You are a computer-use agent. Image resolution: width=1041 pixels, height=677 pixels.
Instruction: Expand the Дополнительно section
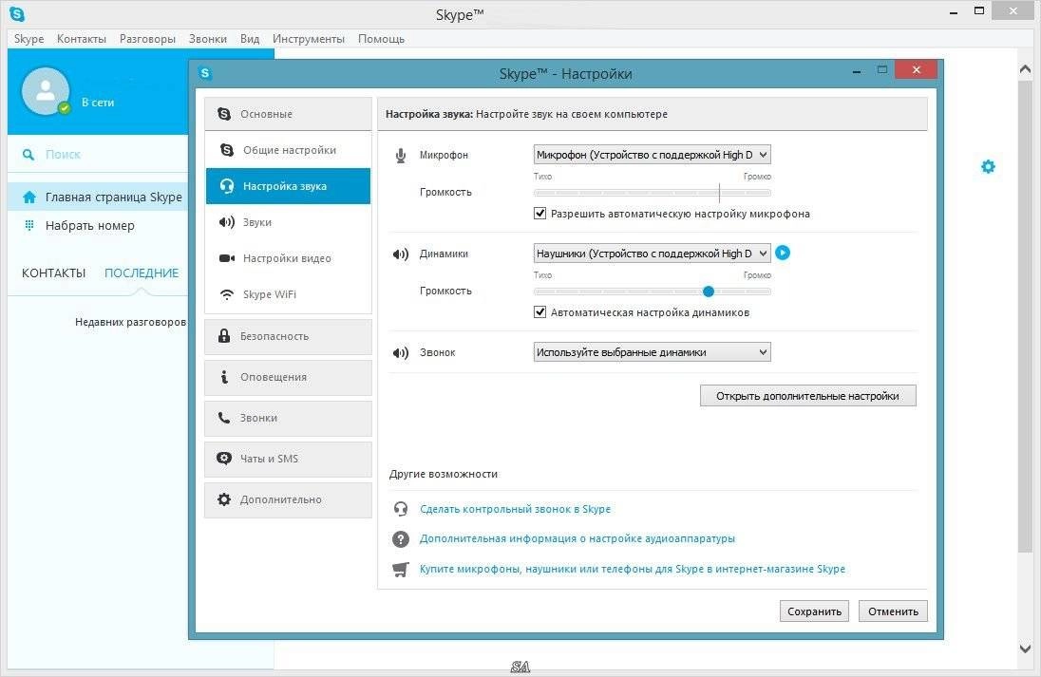point(288,499)
